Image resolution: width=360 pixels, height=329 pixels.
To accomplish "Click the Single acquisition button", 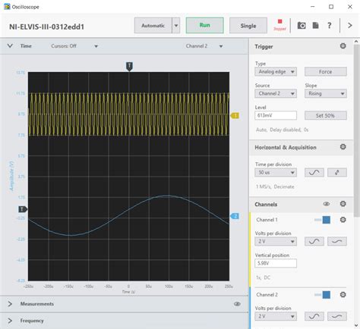I will click(x=248, y=26).
